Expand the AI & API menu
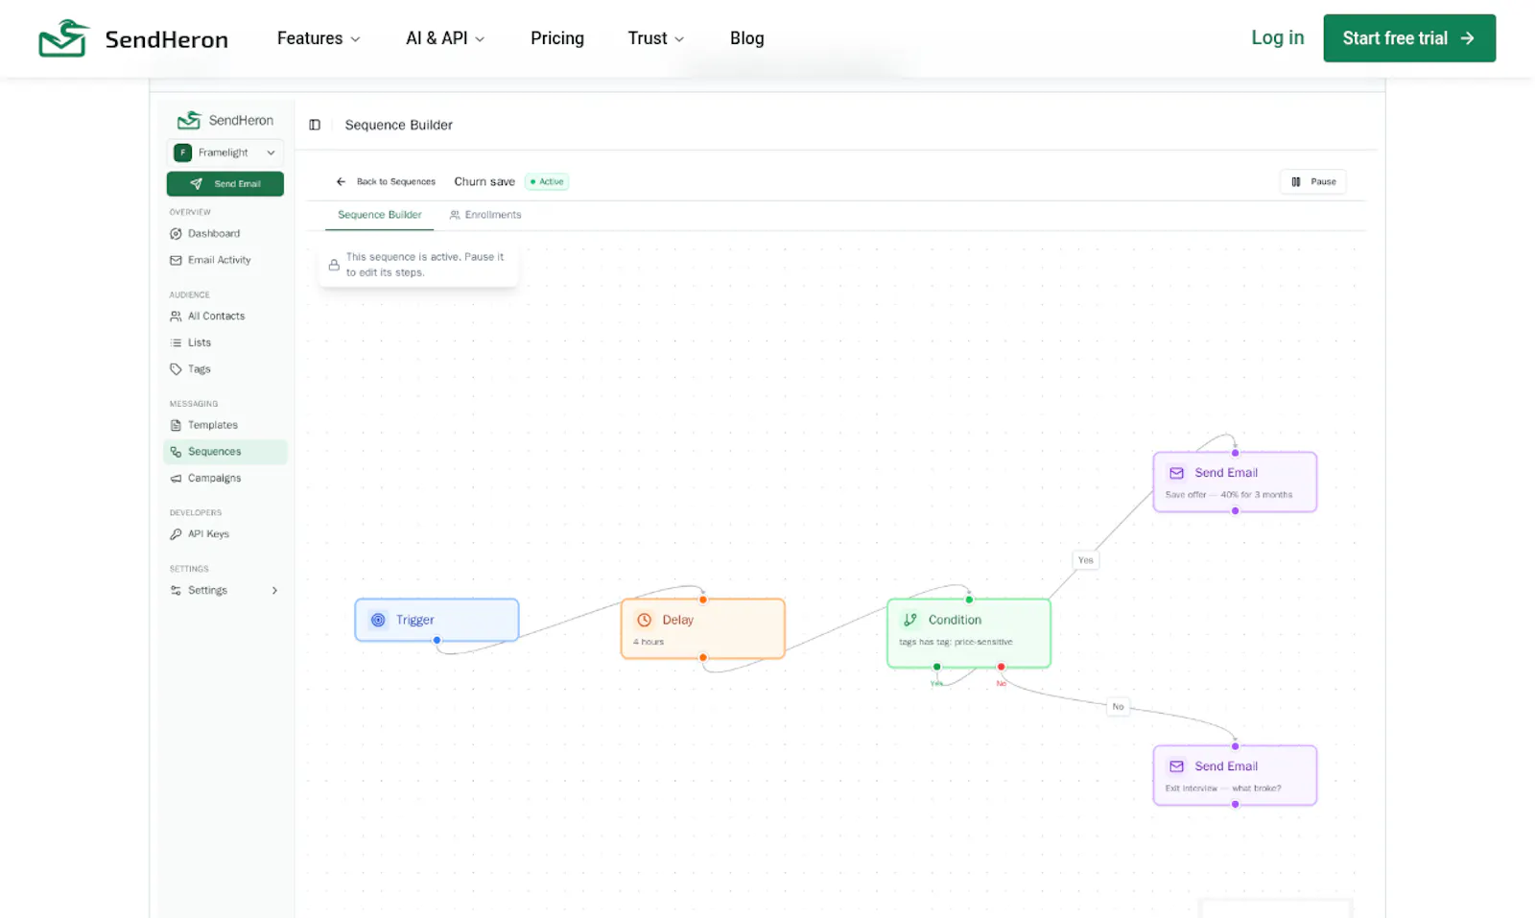This screenshot has width=1535, height=918. (x=445, y=38)
